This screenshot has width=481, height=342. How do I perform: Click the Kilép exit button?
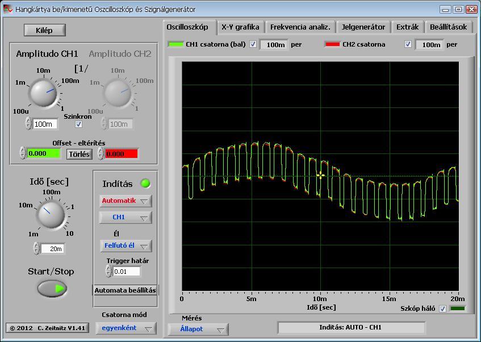click(x=44, y=30)
